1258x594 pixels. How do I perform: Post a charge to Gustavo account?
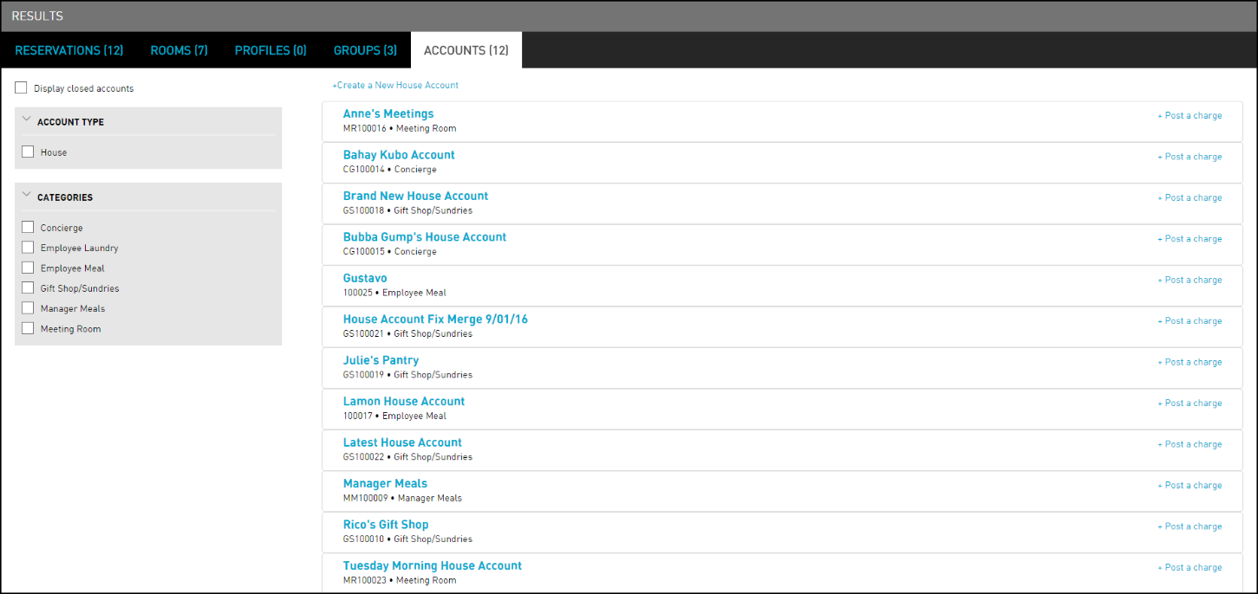pyautogui.click(x=1190, y=281)
